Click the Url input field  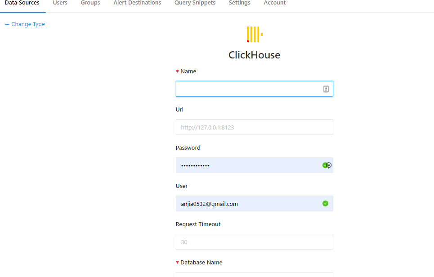(x=255, y=127)
